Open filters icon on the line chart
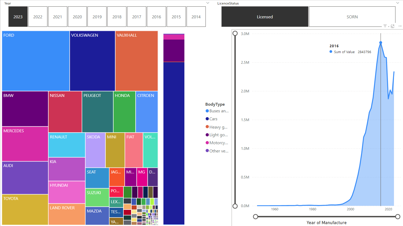This screenshot has height=226, width=403. click(x=385, y=26)
